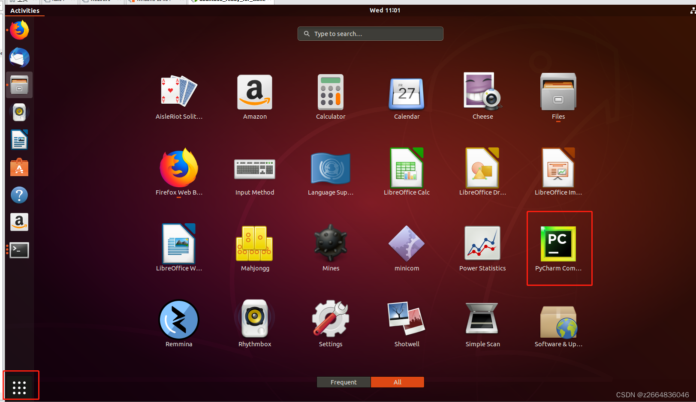The width and height of the screenshot is (696, 402).
Task: Open Files from the dock
Action: point(19,85)
